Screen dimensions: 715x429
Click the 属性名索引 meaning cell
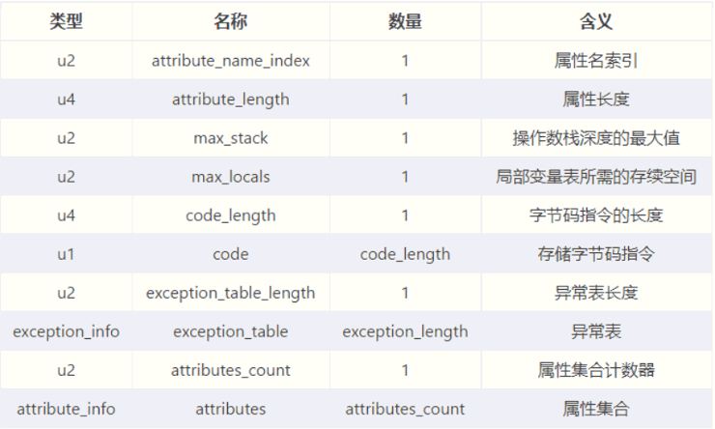pyautogui.click(x=596, y=61)
